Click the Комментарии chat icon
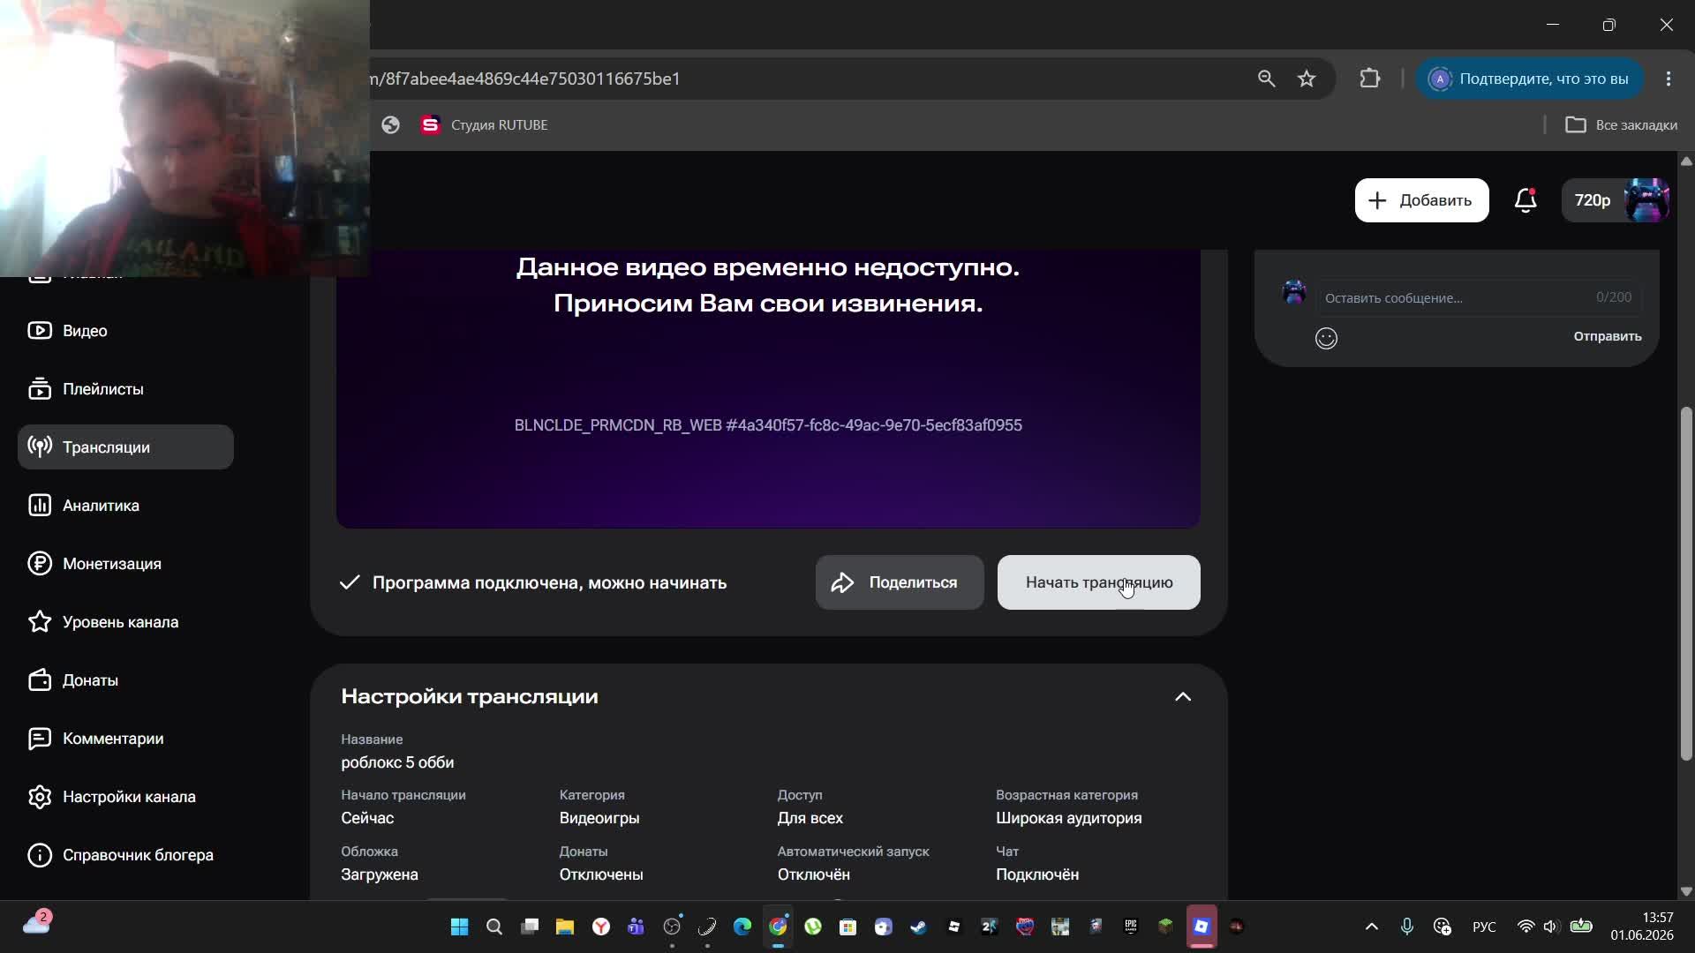The image size is (1695, 953). (40, 739)
